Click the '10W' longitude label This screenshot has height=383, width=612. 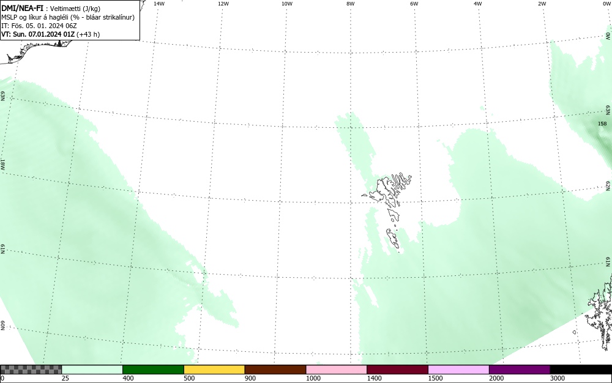pos(287,4)
